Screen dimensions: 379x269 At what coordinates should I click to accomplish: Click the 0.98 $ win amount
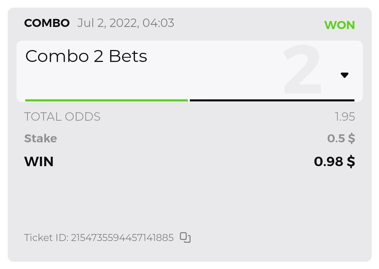[334, 162]
